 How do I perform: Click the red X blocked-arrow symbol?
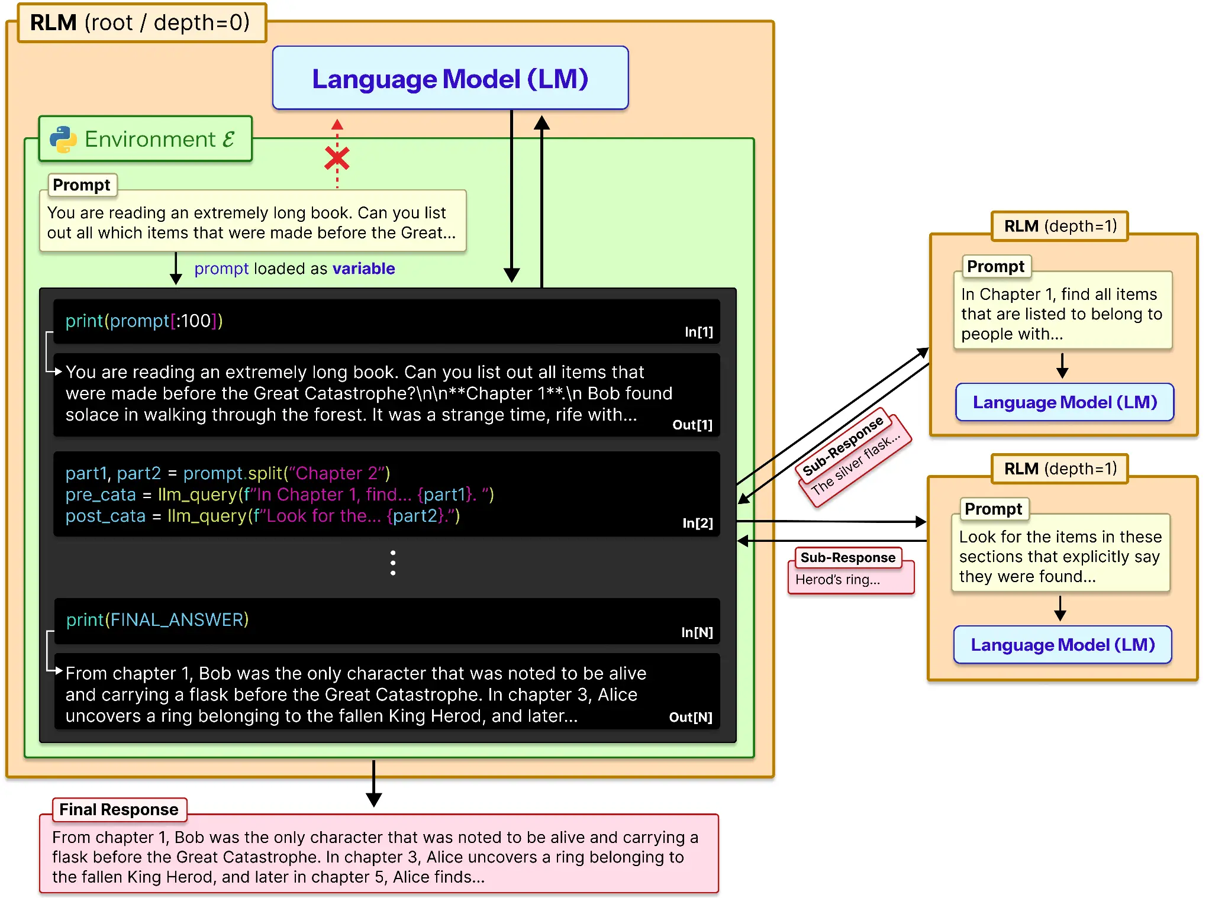pos(336,158)
